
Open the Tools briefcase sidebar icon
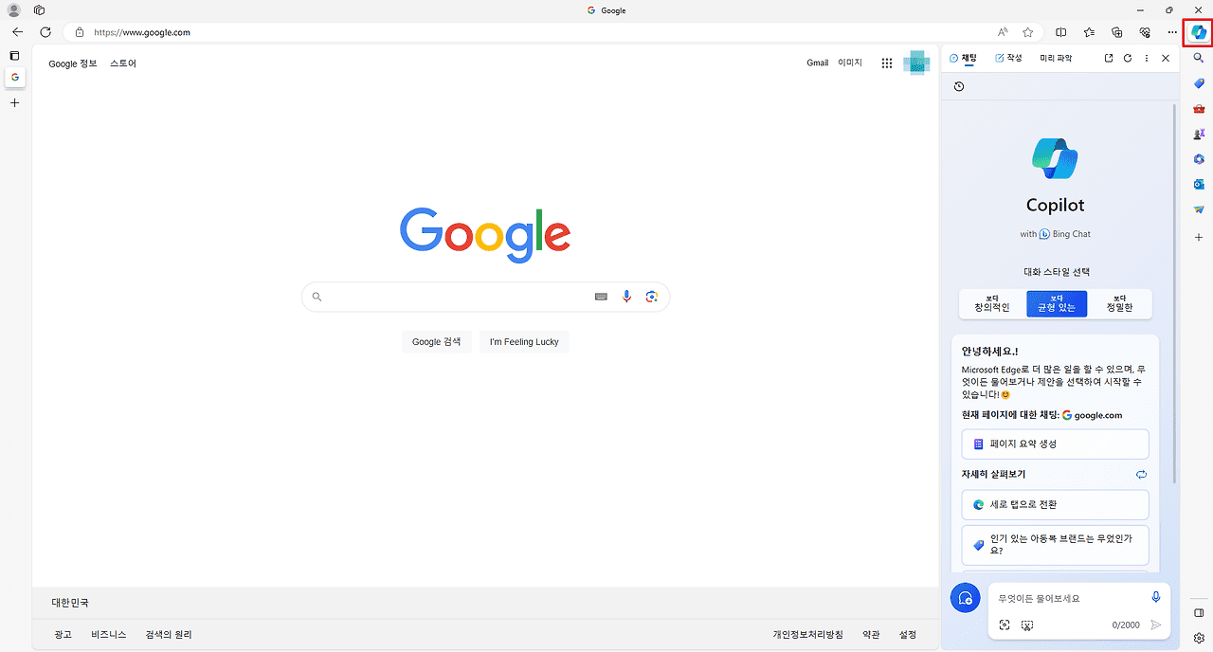[x=1199, y=109]
